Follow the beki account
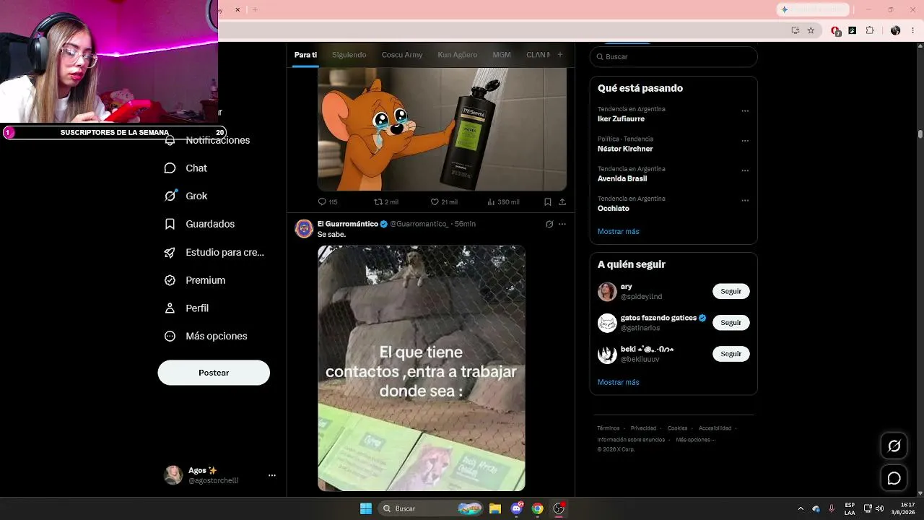924x520 pixels. (731, 354)
